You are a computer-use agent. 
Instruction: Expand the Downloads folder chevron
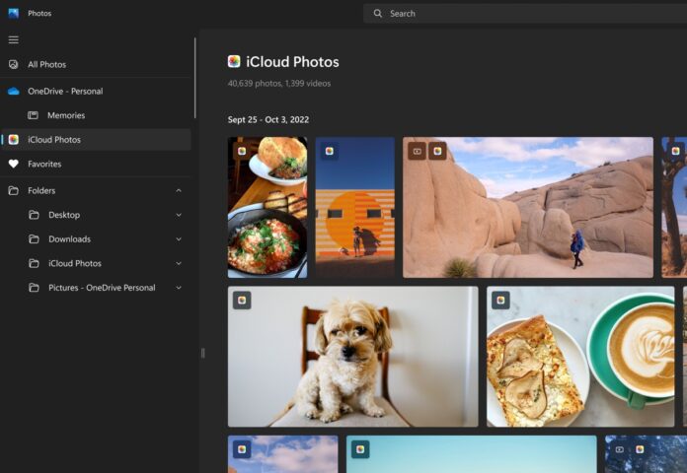(179, 238)
